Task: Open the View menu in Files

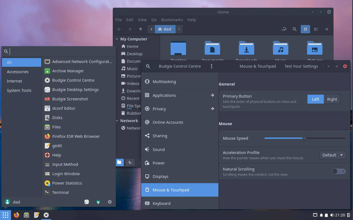Action: point(142,20)
